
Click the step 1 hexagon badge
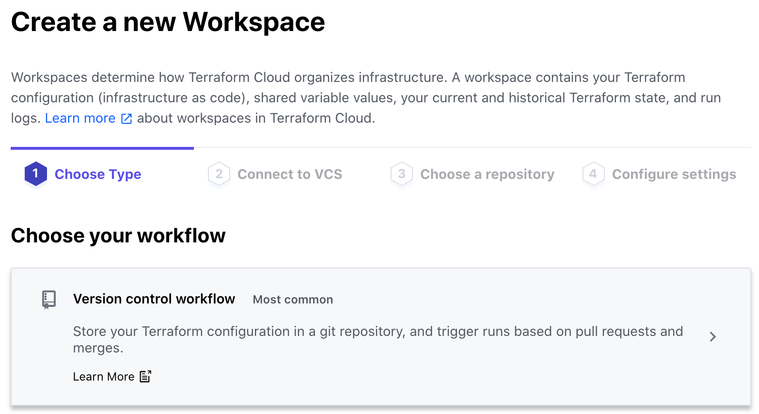(36, 174)
